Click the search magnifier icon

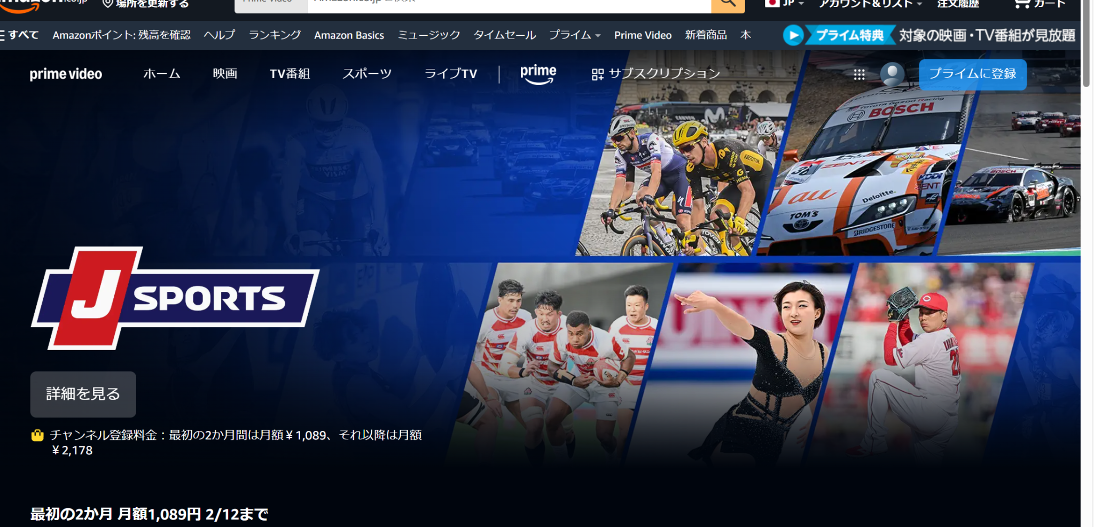(727, 4)
